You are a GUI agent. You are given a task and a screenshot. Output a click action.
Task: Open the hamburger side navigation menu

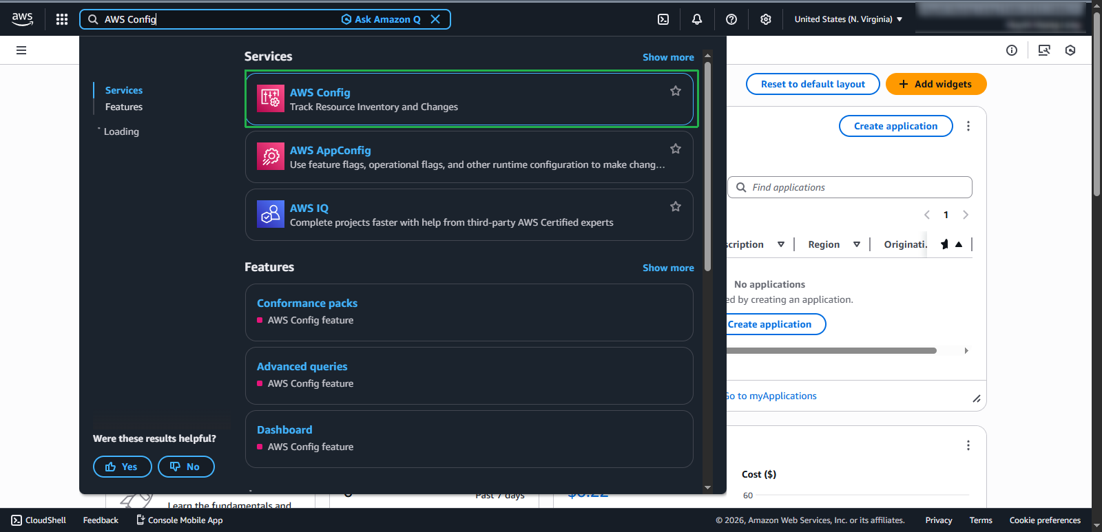(x=21, y=50)
